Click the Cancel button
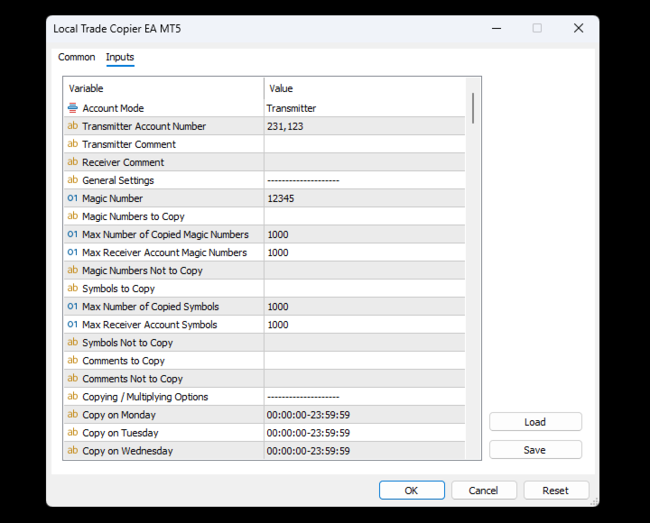This screenshot has height=523, width=650. 484,491
